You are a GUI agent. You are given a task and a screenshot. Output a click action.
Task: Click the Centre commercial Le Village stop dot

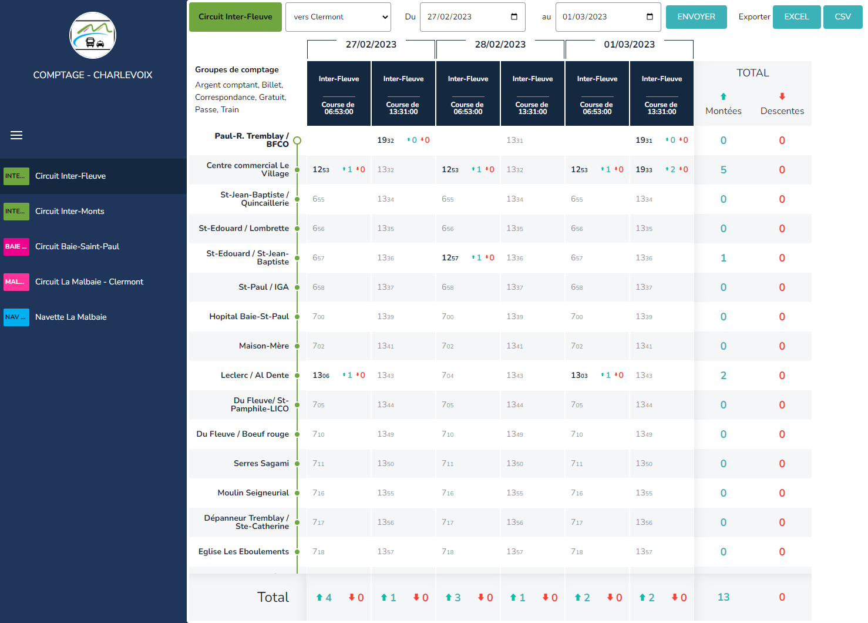(x=297, y=170)
